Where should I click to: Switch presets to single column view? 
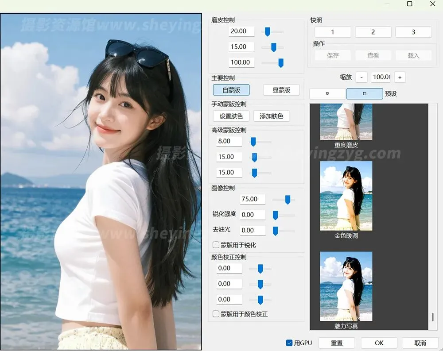pyautogui.click(x=365, y=93)
